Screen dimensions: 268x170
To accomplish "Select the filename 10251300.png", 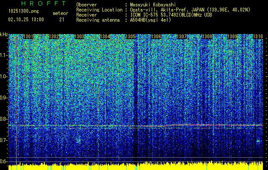I will pyautogui.click(x=24, y=11).
